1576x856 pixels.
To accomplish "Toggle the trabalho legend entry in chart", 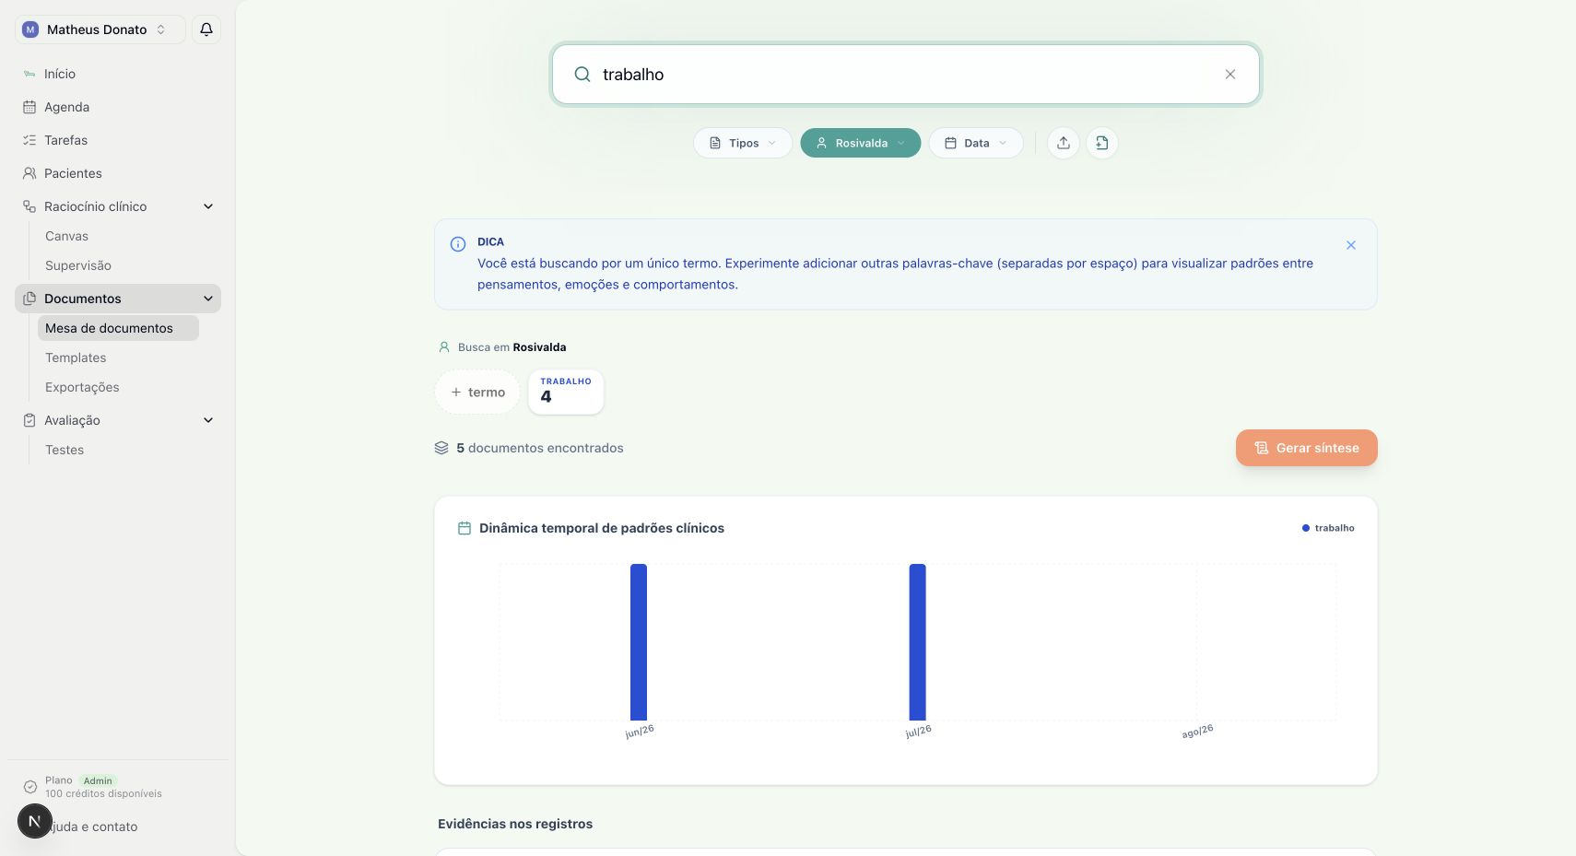I will pyautogui.click(x=1328, y=528).
